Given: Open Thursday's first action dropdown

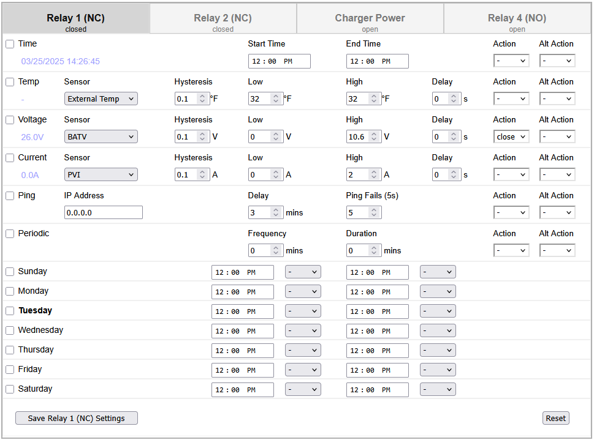Looking at the screenshot, I should click(x=303, y=350).
